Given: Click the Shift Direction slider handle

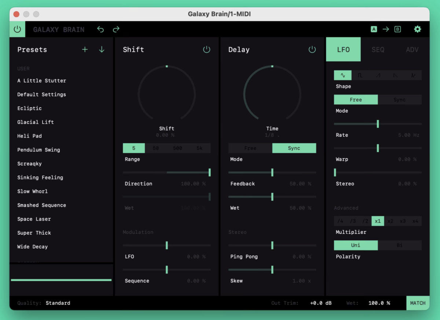Looking at the screenshot, I should pos(209,172).
